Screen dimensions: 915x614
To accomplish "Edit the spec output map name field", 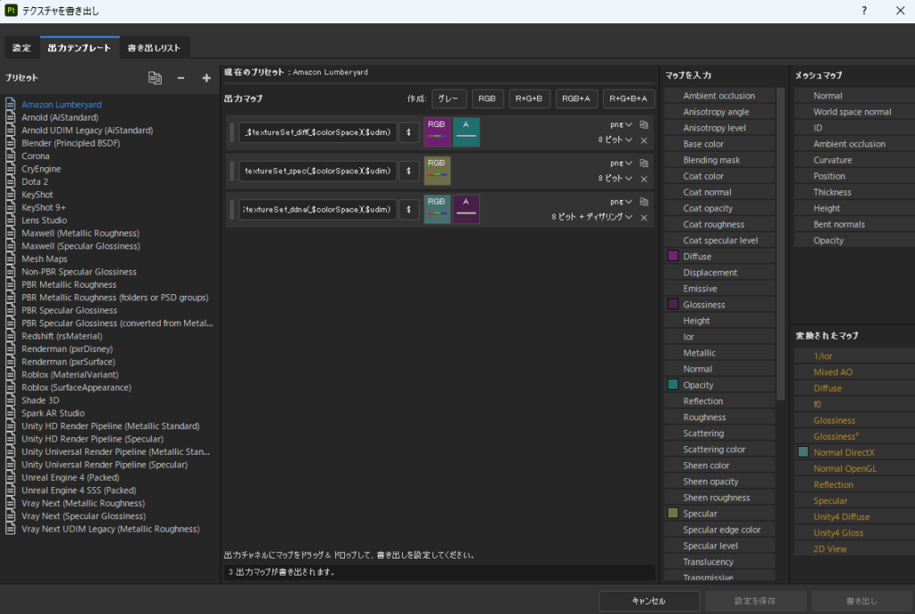I will coord(317,171).
